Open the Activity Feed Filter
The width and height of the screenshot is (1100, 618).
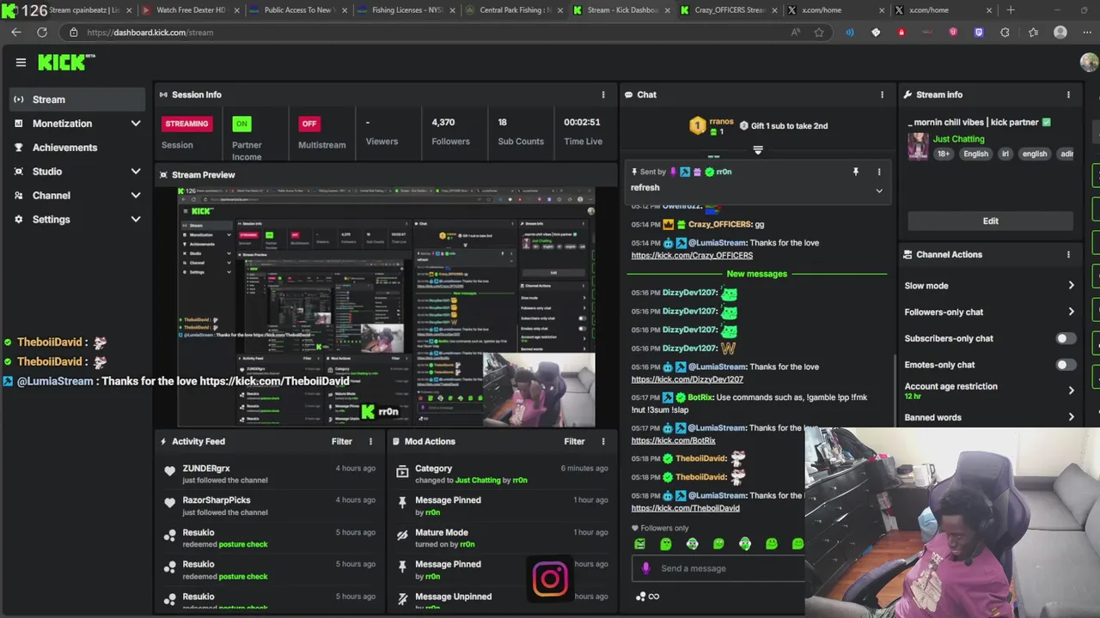coord(342,441)
